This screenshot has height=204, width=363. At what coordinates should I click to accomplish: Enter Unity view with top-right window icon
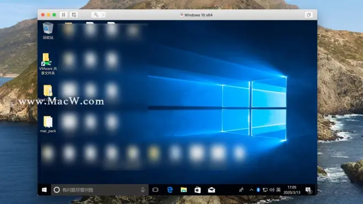tap(309, 15)
